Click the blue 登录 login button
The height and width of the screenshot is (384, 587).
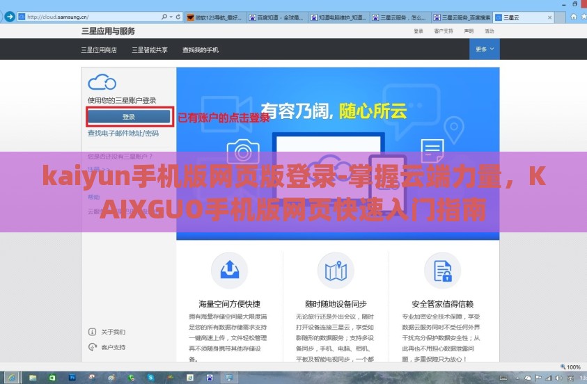point(129,117)
